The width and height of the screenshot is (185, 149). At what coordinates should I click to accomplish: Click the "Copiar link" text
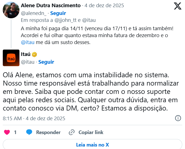click(x=91, y=132)
